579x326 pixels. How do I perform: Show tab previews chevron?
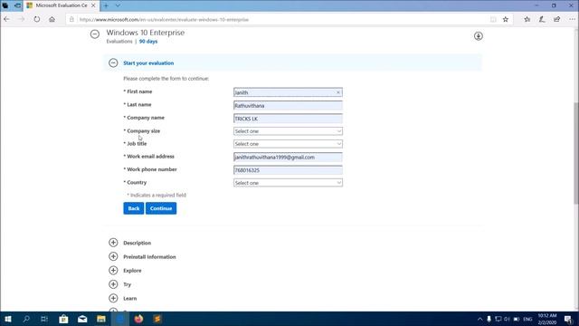[x=118, y=5]
